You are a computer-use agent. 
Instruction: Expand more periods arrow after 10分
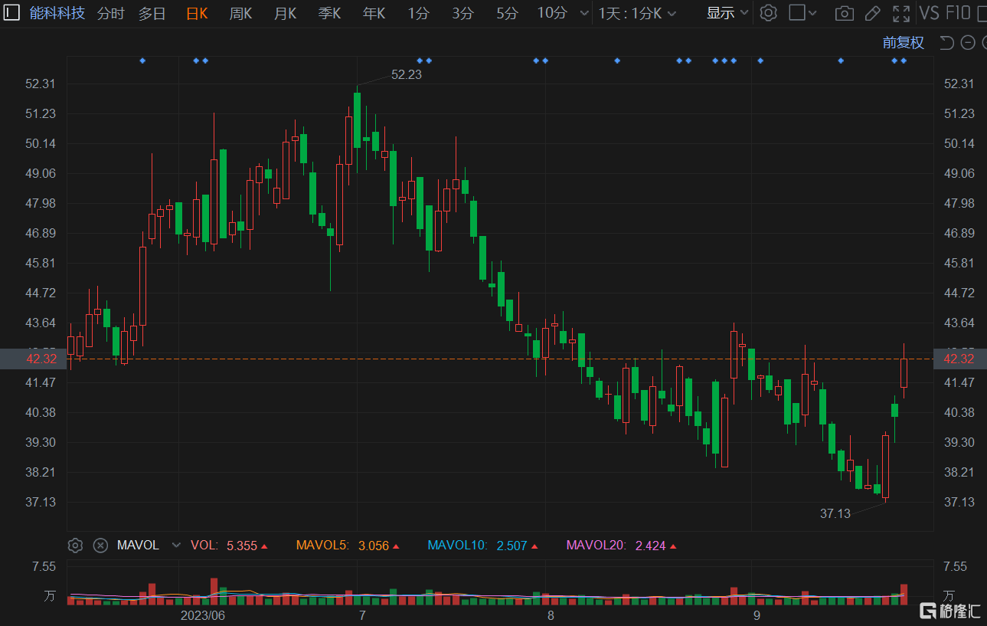click(584, 14)
